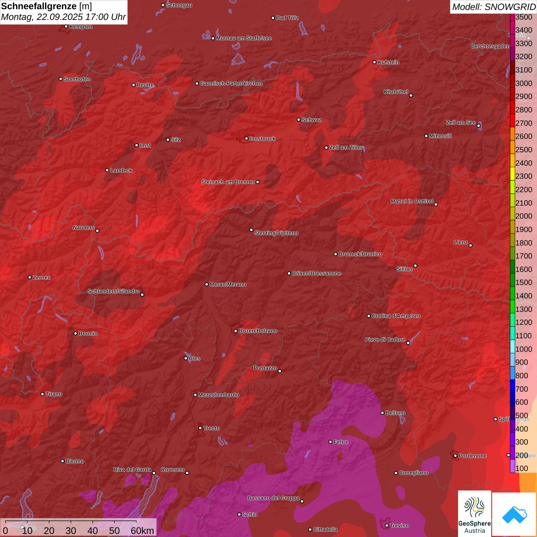Viewport: 537px width, 537px height.
Task: Click the 'Riva del Garda' map label
Action: pos(132,470)
